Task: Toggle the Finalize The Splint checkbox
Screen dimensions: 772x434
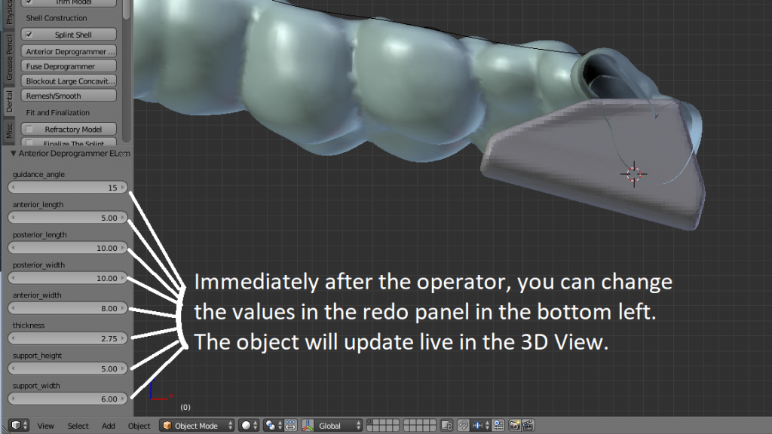Action: [29, 143]
